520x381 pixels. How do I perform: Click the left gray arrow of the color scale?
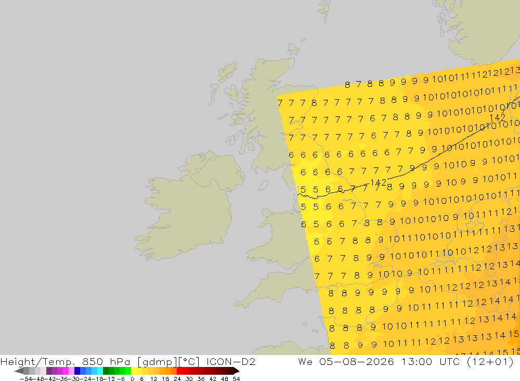(x=19, y=371)
